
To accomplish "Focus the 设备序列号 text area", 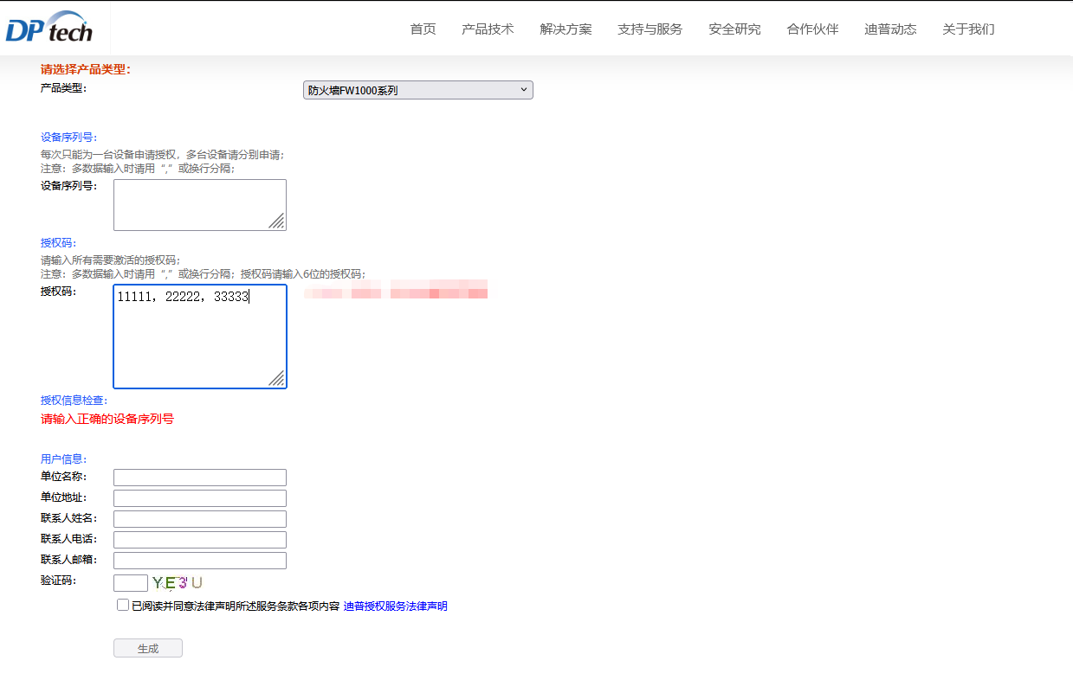I will click(200, 205).
